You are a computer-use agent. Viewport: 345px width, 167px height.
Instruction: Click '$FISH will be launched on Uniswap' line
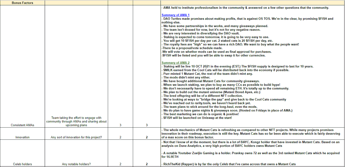[200, 118]
